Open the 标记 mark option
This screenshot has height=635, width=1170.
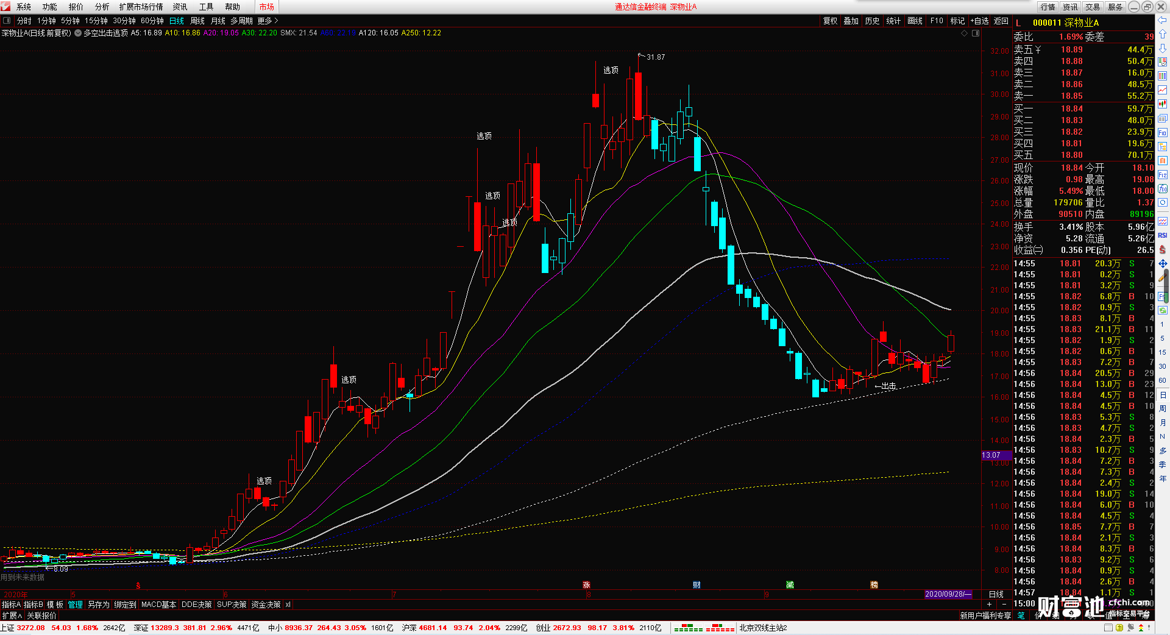(x=957, y=21)
